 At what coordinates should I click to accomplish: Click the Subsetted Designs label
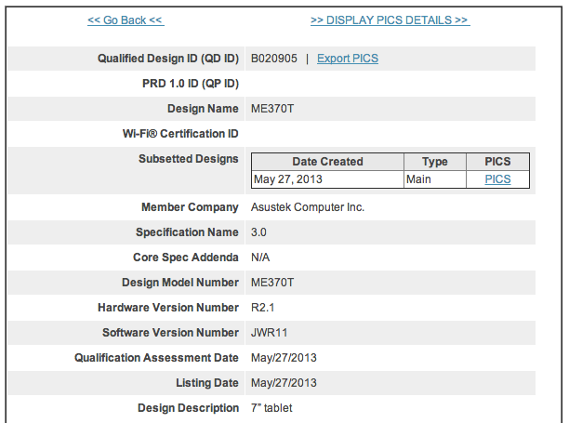coord(189,159)
